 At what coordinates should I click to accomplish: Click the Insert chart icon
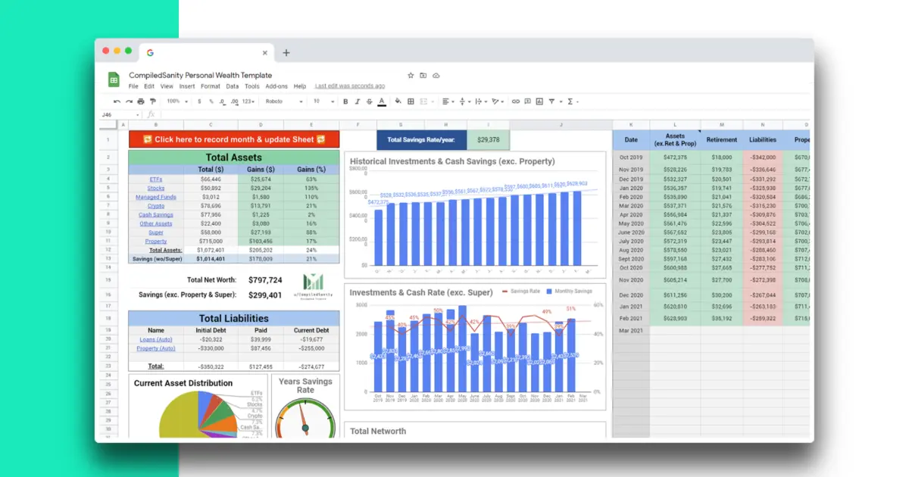pos(539,101)
